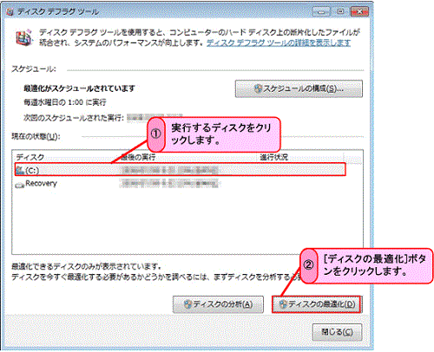The image size is (434, 352).
Task: Select the Recovery disk row
Action: click(181, 184)
